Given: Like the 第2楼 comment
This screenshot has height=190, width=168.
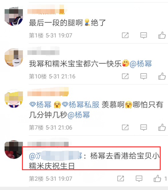Looking at the screenshot, I should pos(157,178).
